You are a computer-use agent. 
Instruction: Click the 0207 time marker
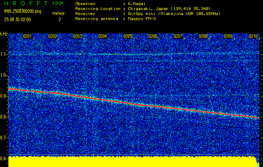pos(178,36)
